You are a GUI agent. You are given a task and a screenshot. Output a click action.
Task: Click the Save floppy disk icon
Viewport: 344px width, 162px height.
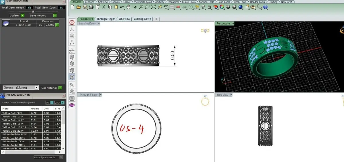[85, 7]
